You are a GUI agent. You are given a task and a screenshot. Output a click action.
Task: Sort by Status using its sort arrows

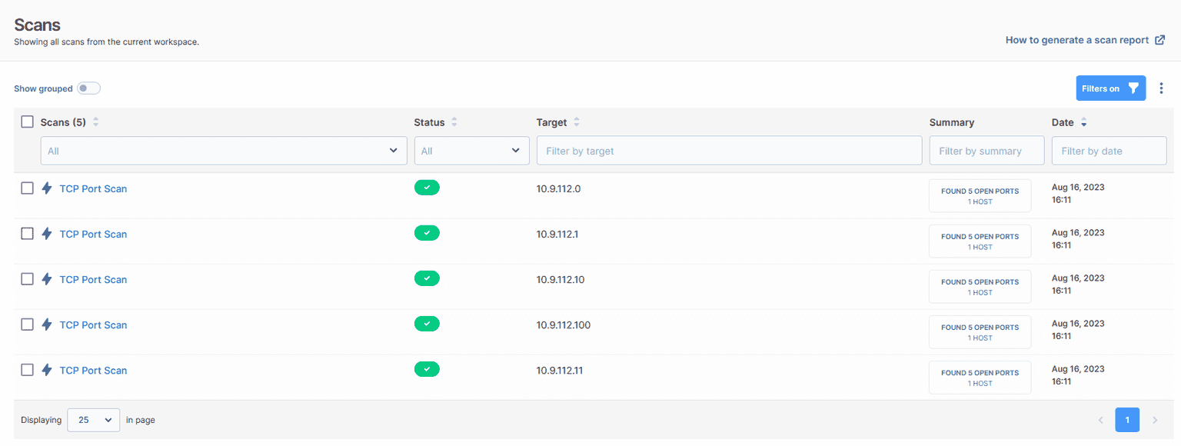pyautogui.click(x=454, y=122)
